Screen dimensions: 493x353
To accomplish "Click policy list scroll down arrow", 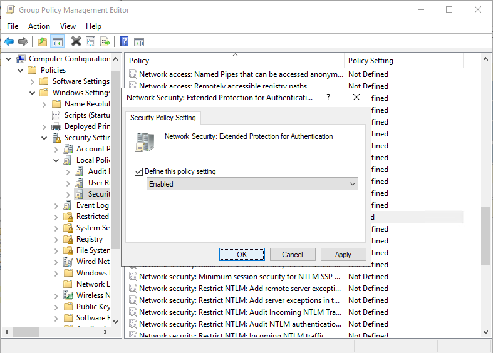I will [485, 332].
